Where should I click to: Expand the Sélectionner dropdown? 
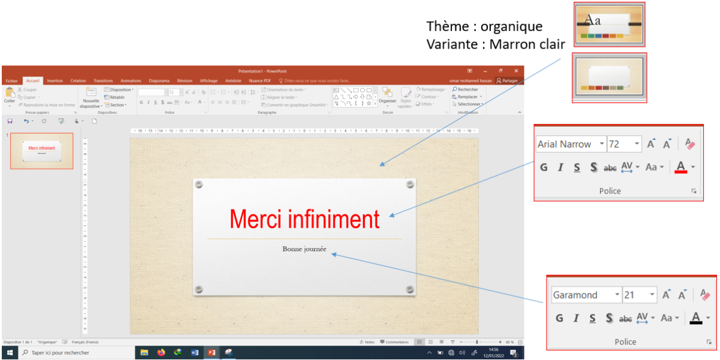(468, 104)
